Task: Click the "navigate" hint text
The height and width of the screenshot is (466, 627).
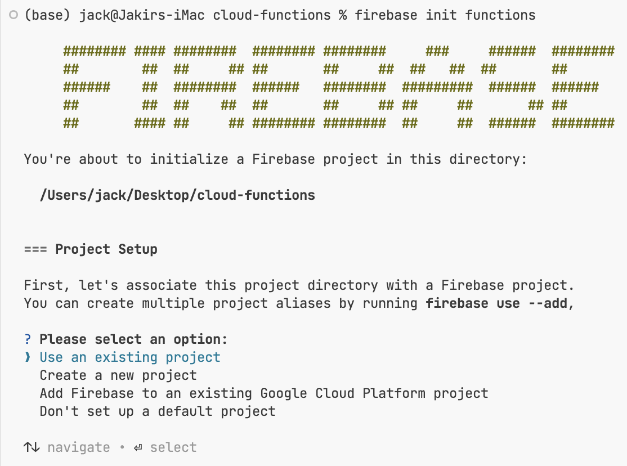Action: 79,447
